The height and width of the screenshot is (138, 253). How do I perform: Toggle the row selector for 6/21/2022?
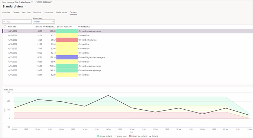coord(5,31)
